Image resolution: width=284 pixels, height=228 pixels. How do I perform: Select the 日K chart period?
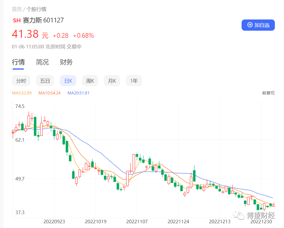[x=68, y=81]
